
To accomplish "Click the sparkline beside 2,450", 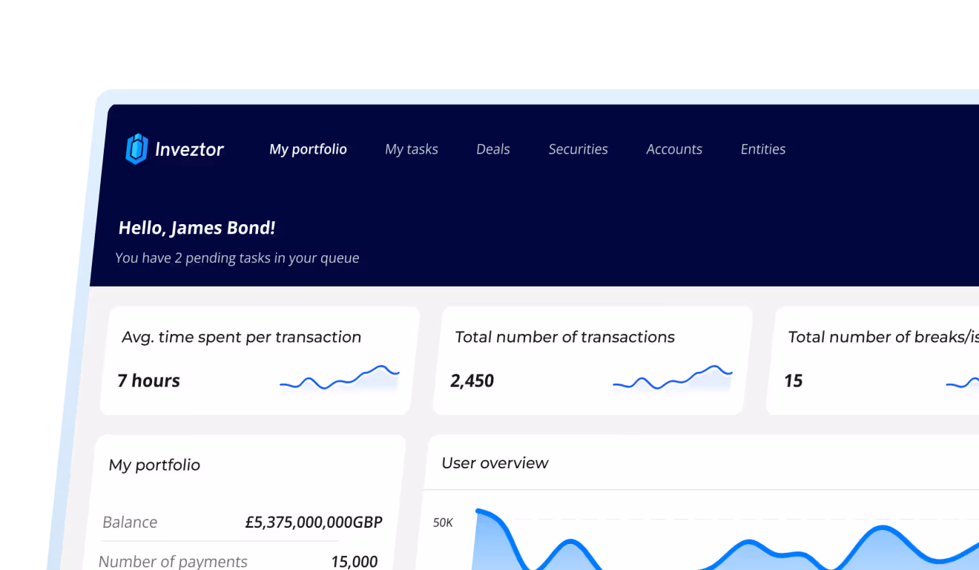I will point(673,378).
